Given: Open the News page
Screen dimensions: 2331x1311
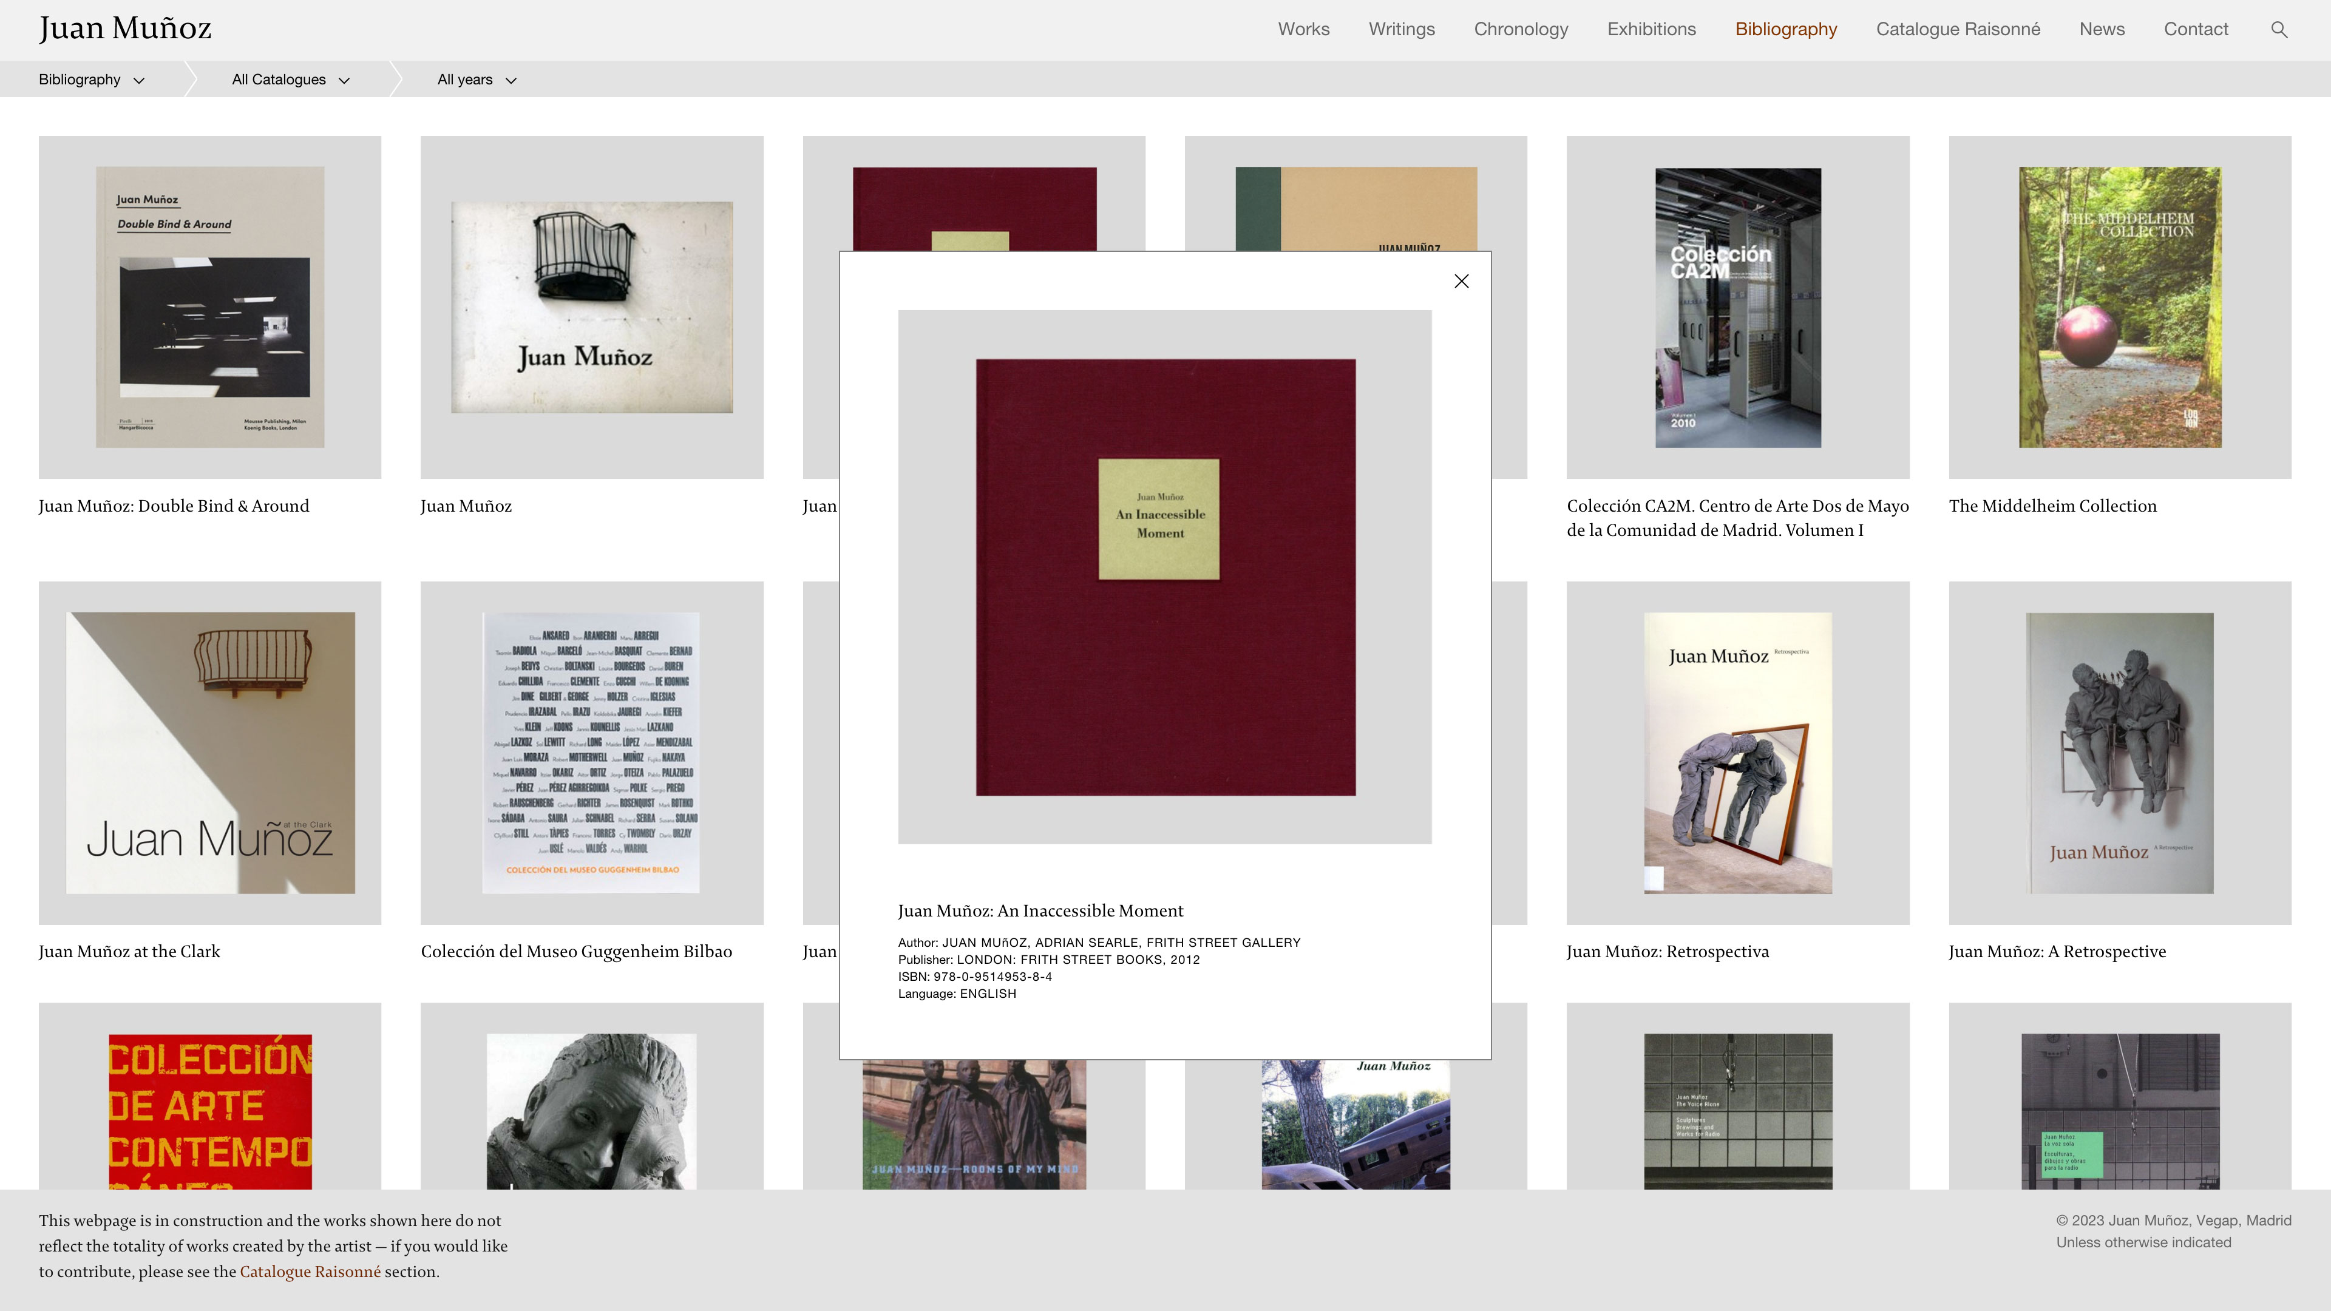Looking at the screenshot, I should tap(2101, 29).
